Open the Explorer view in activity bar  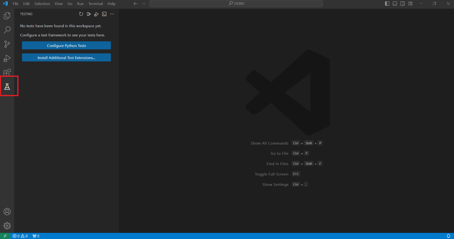[7, 16]
